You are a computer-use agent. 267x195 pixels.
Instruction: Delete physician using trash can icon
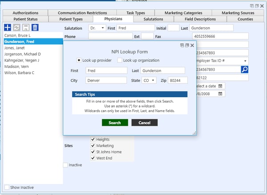35,27
